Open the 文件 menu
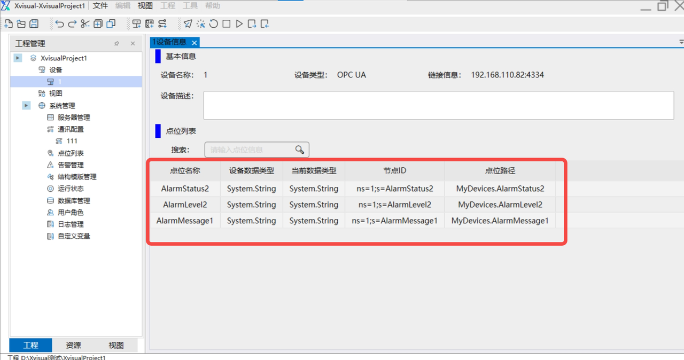This screenshot has height=360, width=684. (100, 6)
